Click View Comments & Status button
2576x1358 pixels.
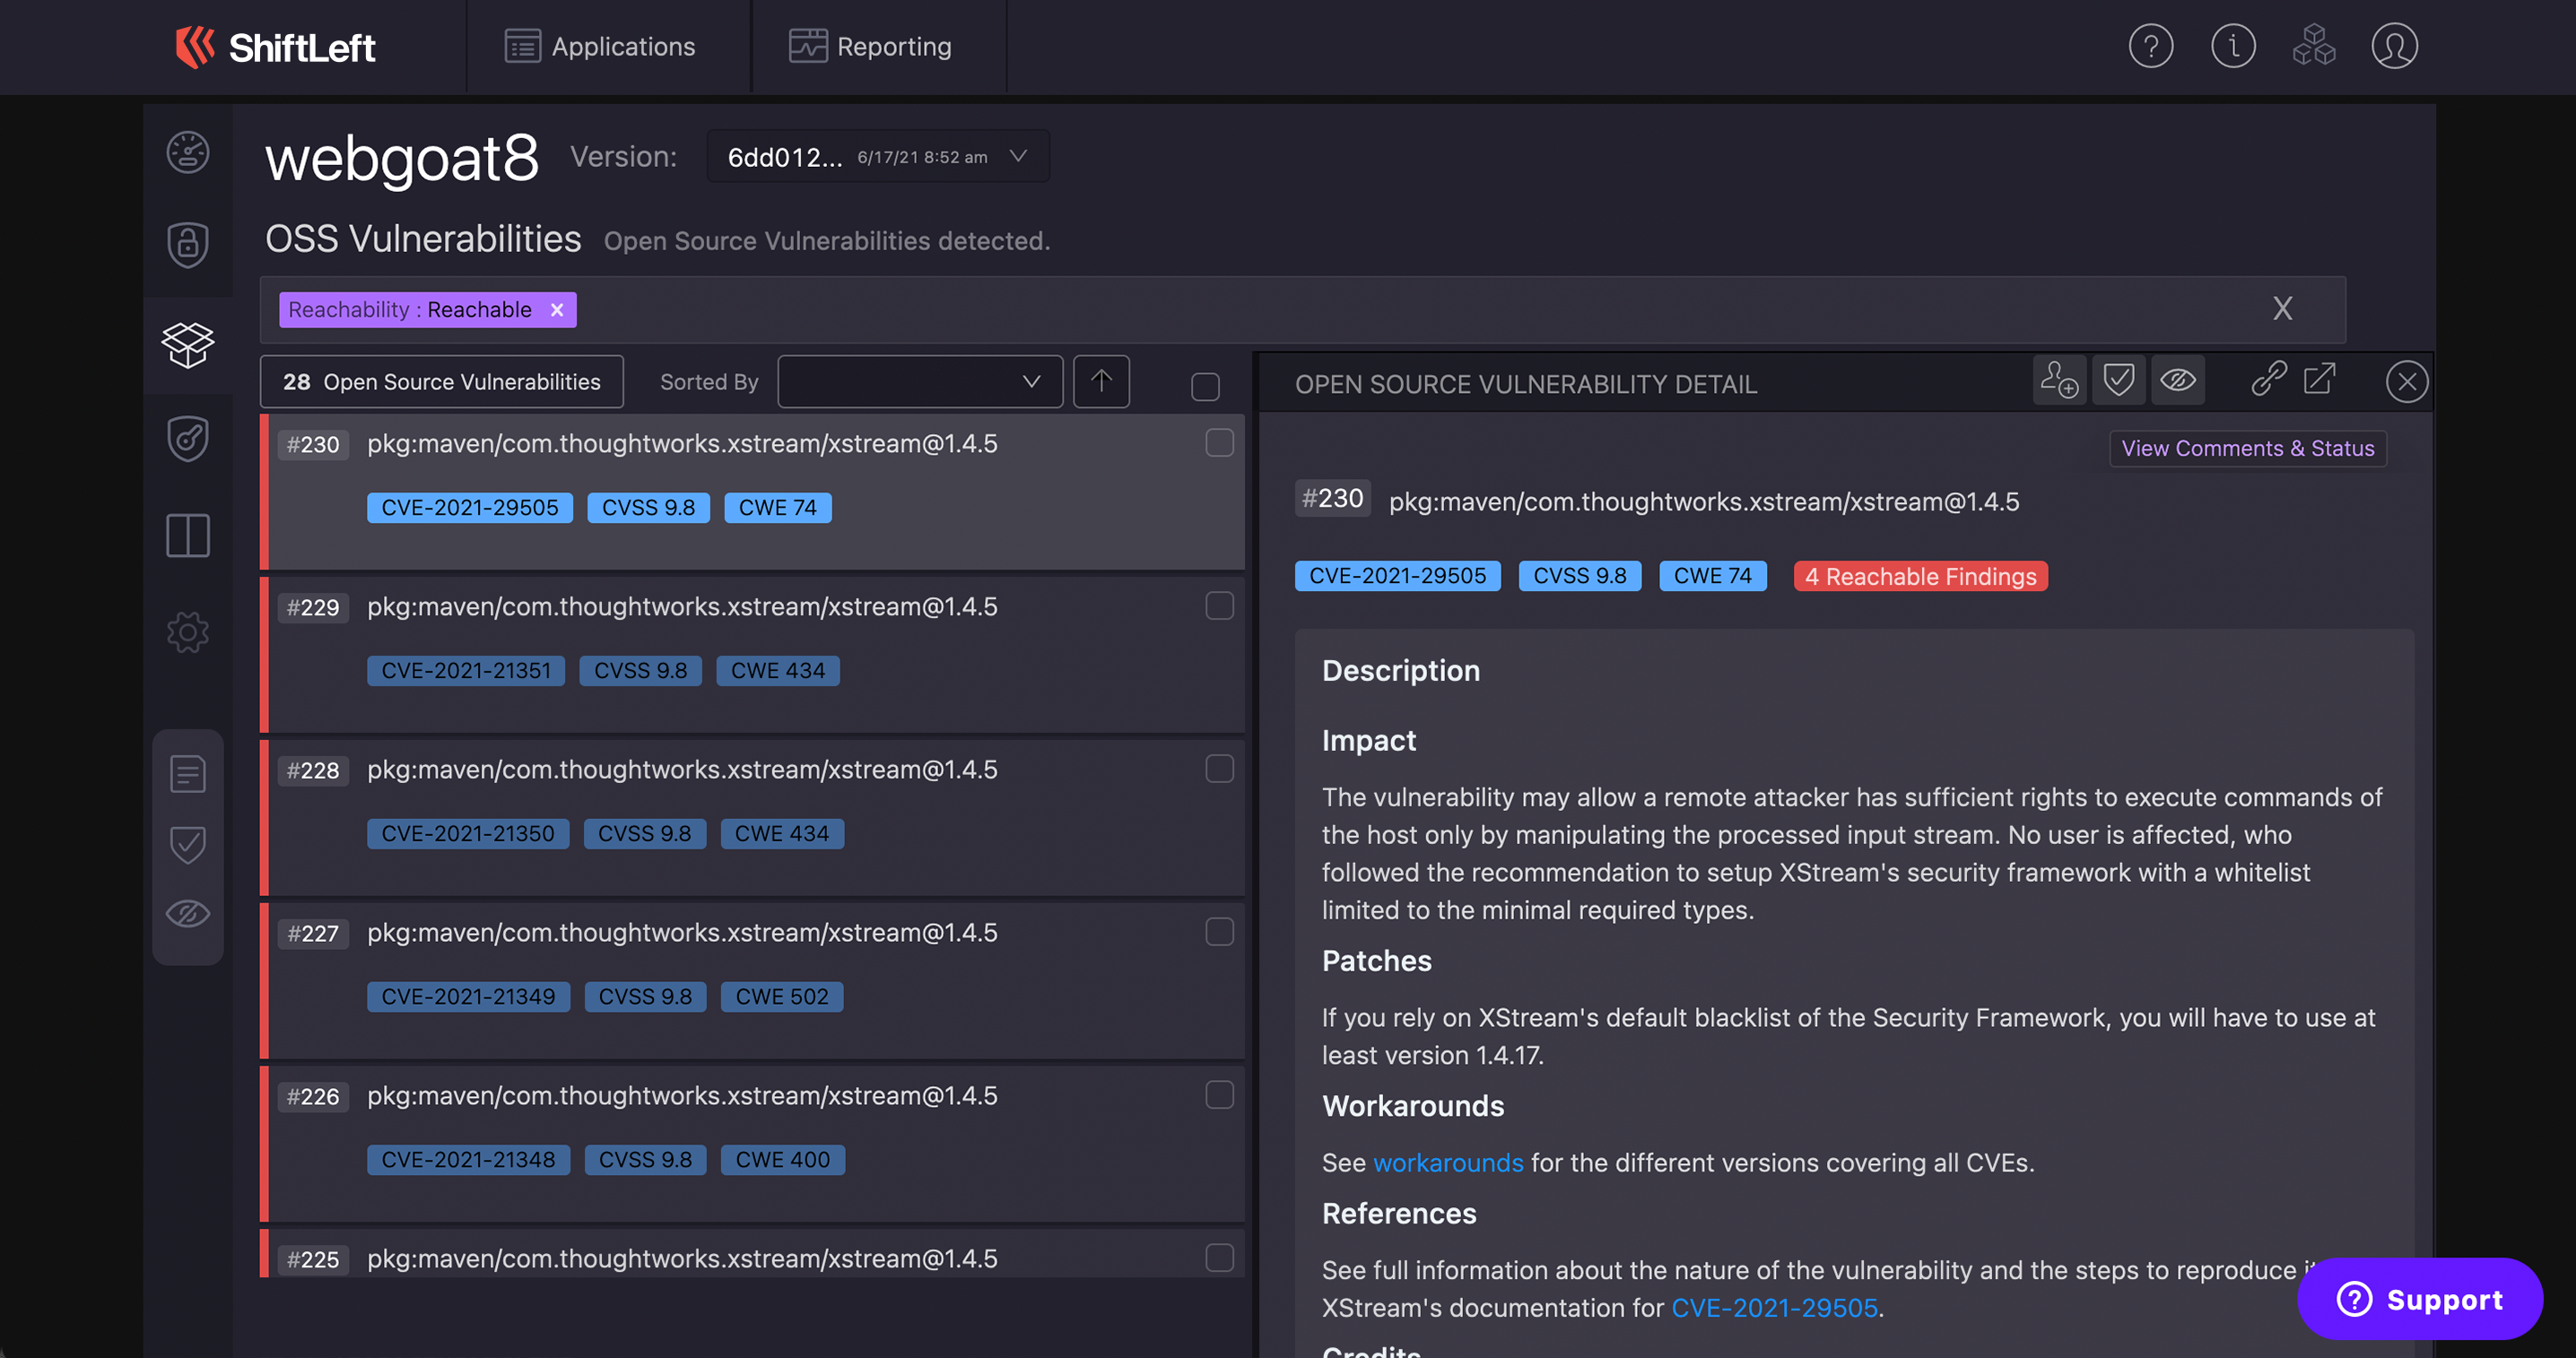click(x=2247, y=449)
